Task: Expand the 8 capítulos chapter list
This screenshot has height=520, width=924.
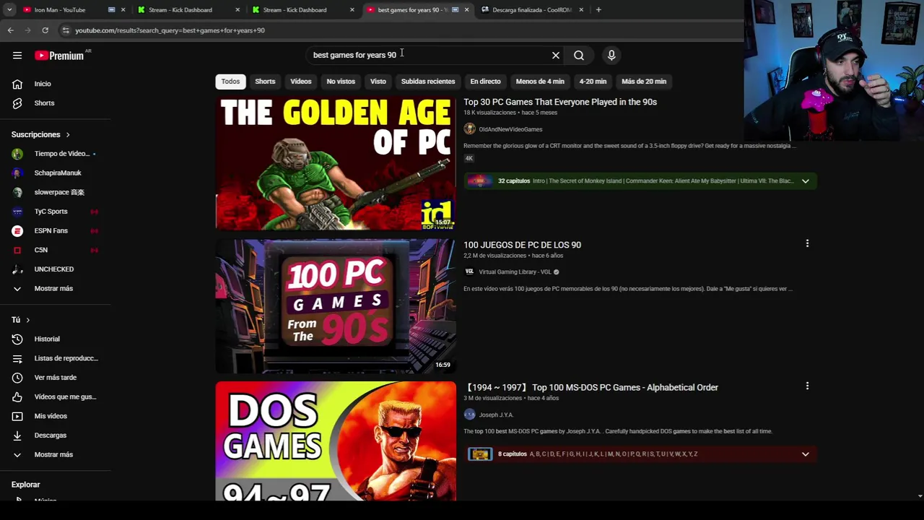Action: pos(805,454)
